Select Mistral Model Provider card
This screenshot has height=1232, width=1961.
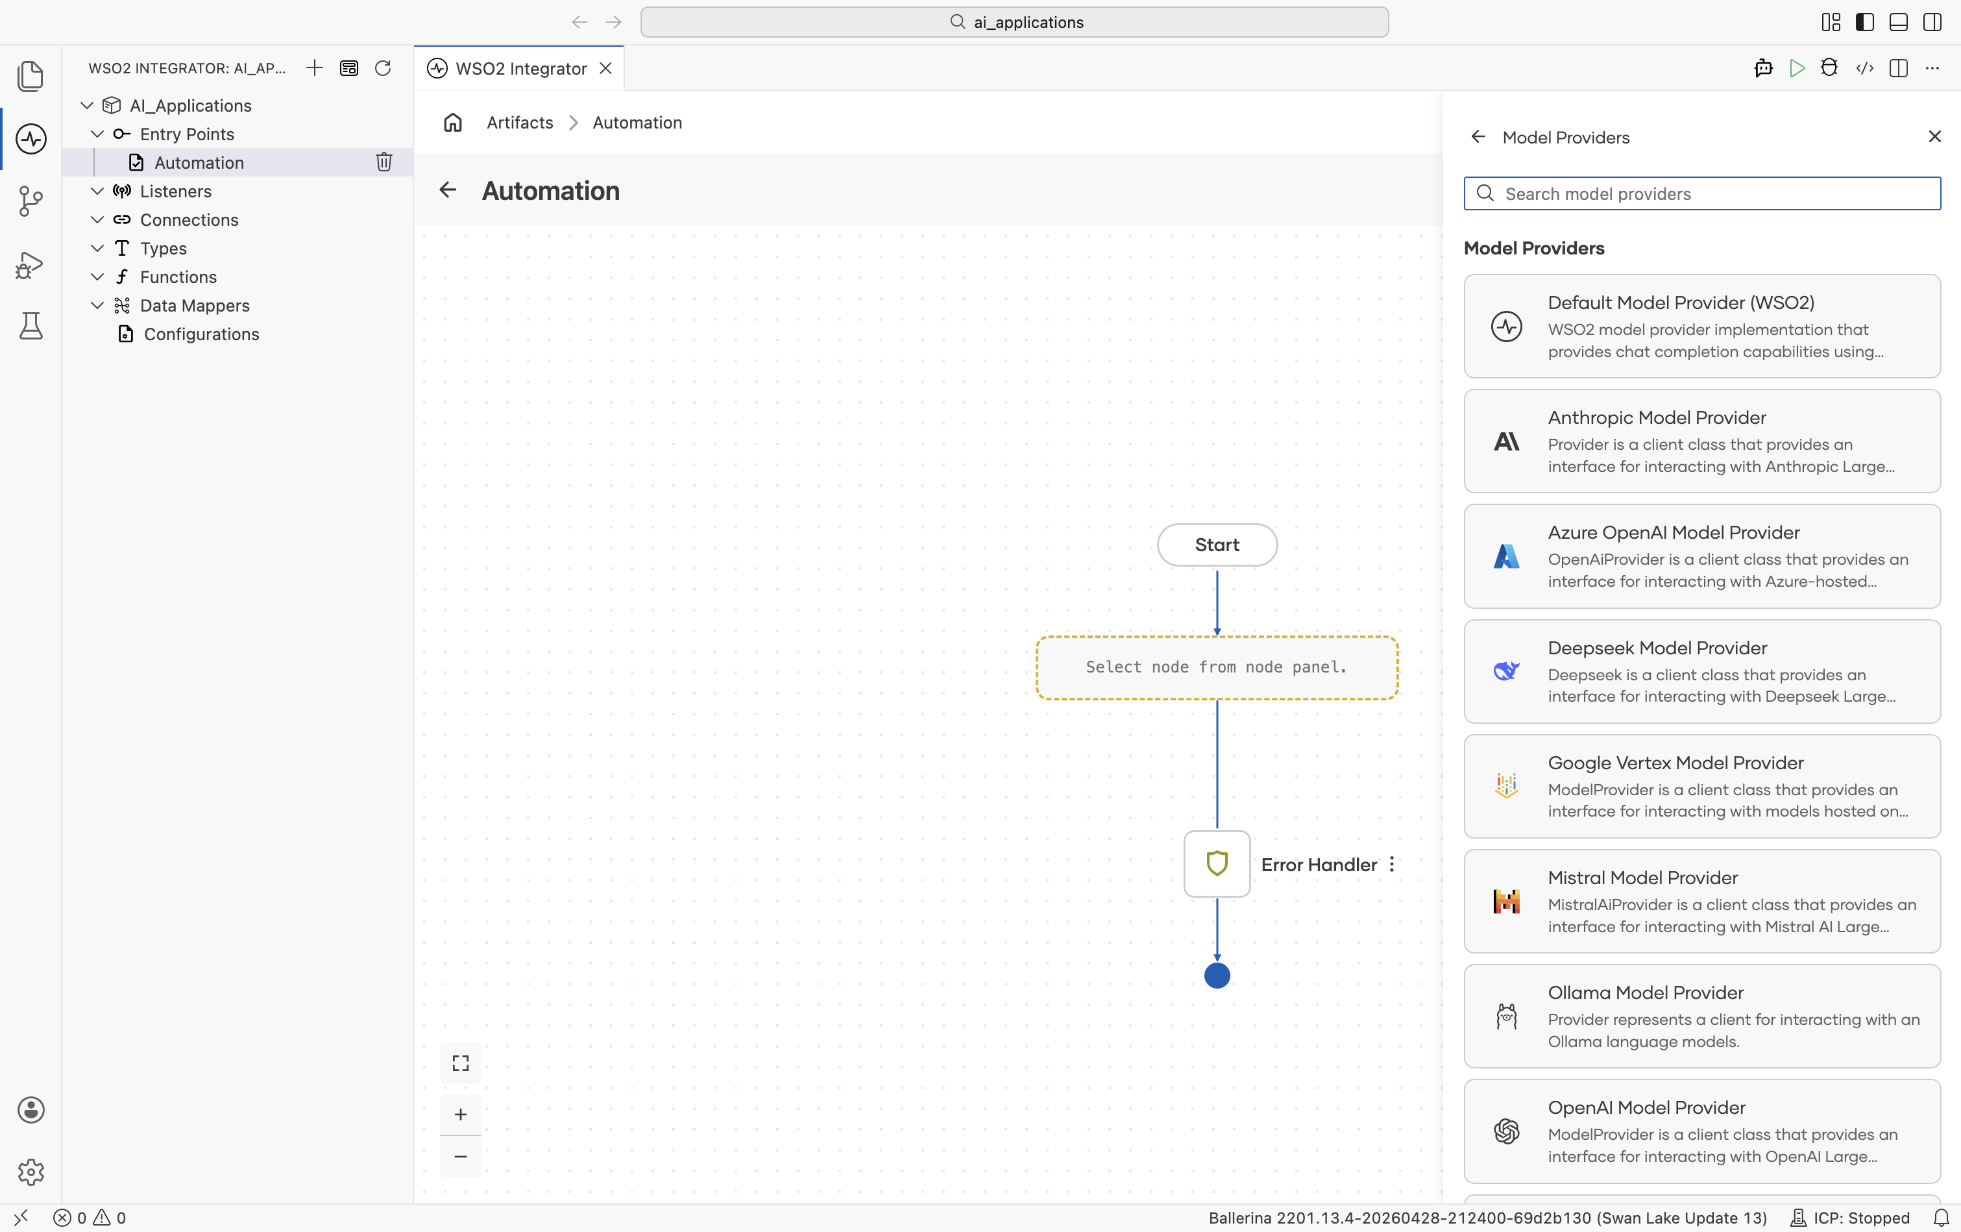[x=1702, y=901]
